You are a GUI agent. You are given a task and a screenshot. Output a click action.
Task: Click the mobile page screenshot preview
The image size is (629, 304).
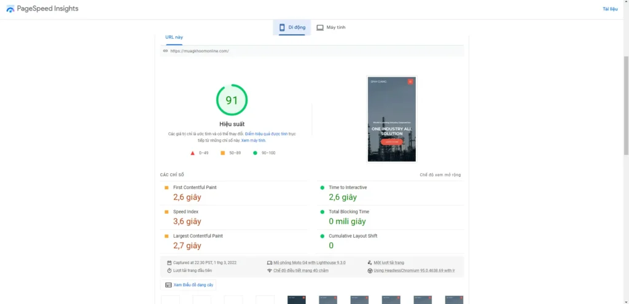(392, 119)
